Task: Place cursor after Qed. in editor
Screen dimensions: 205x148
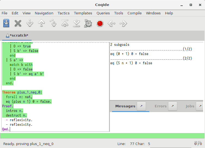Action: 10,129
